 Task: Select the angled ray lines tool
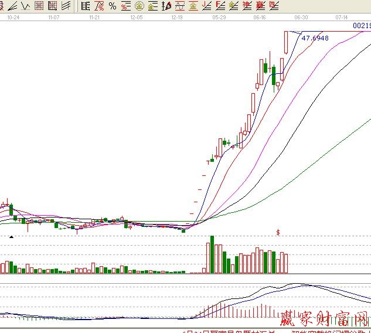[x=12, y=6]
